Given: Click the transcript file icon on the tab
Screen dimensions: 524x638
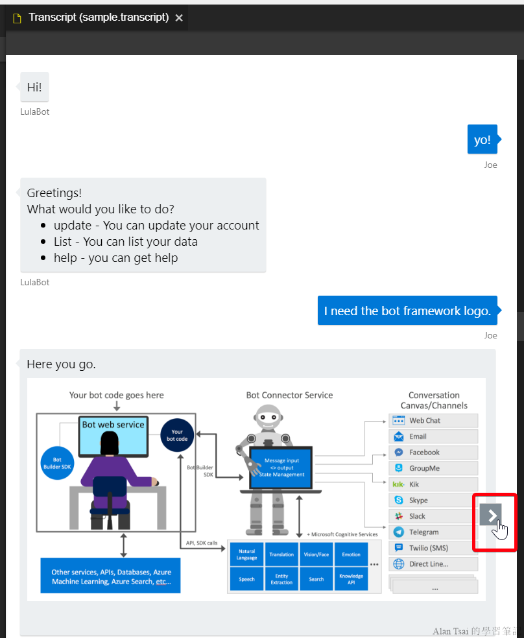Looking at the screenshot, I should [x=17, y=18].
